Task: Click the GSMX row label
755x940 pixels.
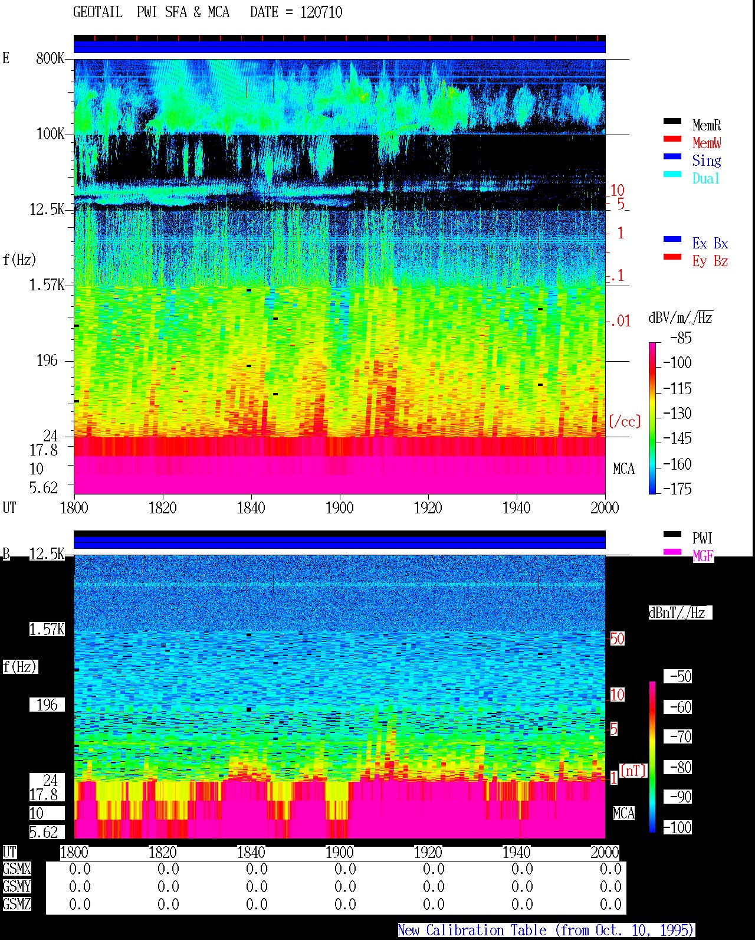Action: pos(17,869)
